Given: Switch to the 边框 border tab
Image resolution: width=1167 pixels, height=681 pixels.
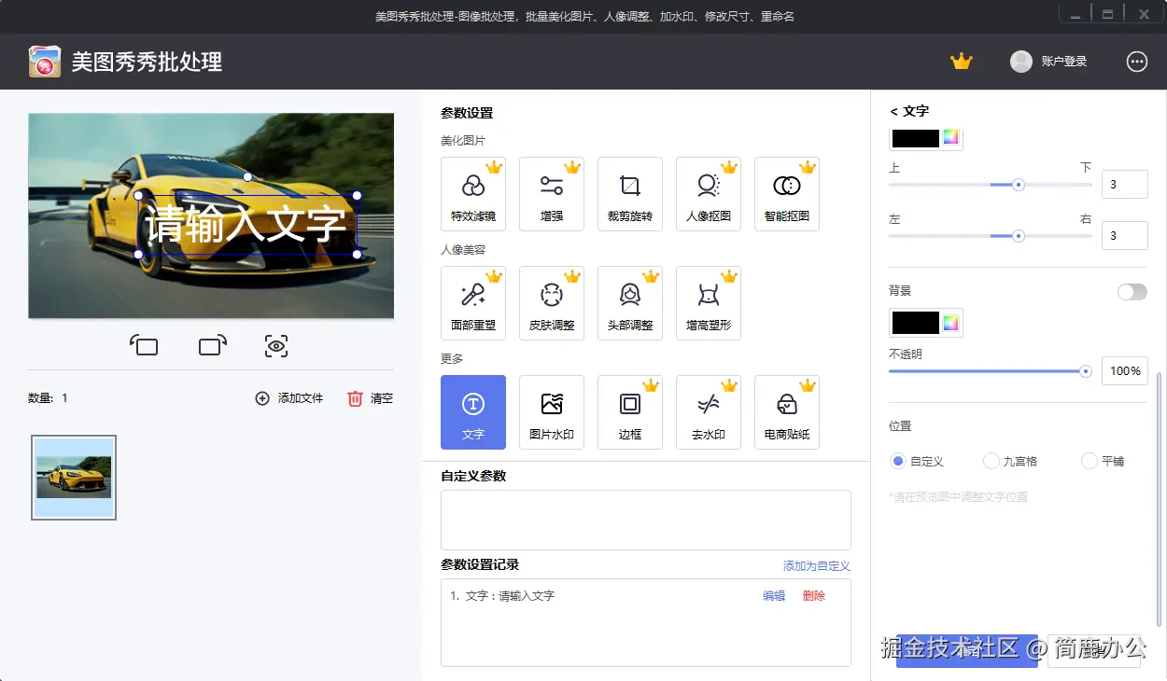Looking at the screenshot, I should coord(629,411).
